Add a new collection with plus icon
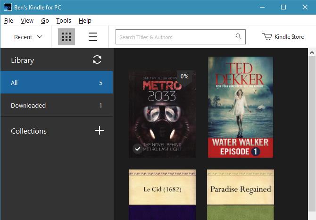The image size is (316, 220). (100, 130)
